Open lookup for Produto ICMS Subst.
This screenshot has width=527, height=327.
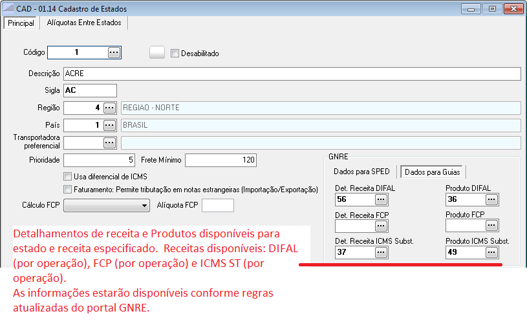[491, 252]
